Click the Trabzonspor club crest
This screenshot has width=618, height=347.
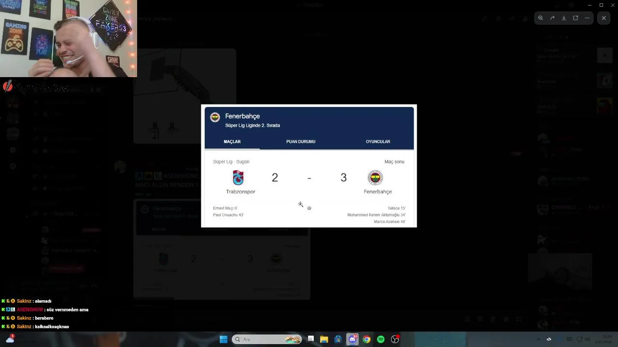coord(238,178)
